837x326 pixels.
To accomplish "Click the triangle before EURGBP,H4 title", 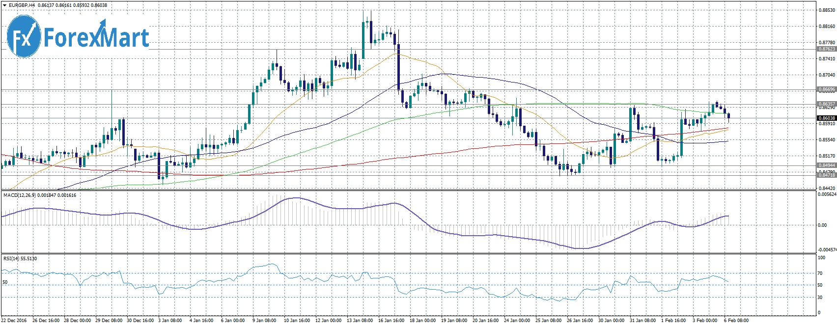I will [4, 5].
